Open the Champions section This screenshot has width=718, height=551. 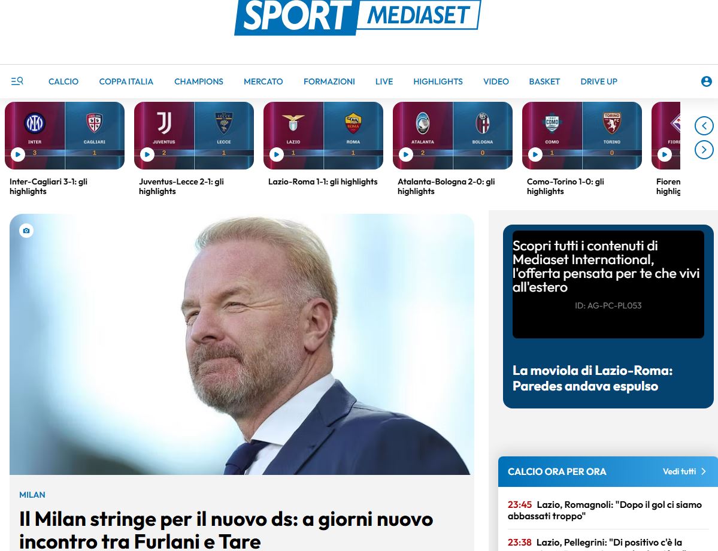coord(199,81)
